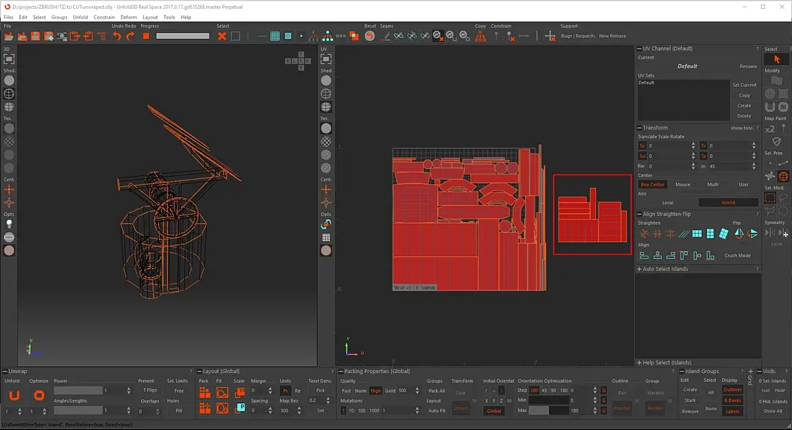Click the seam Reset round icon
Image resolution: width=792 pixels, height=430 pixels.
370,36
